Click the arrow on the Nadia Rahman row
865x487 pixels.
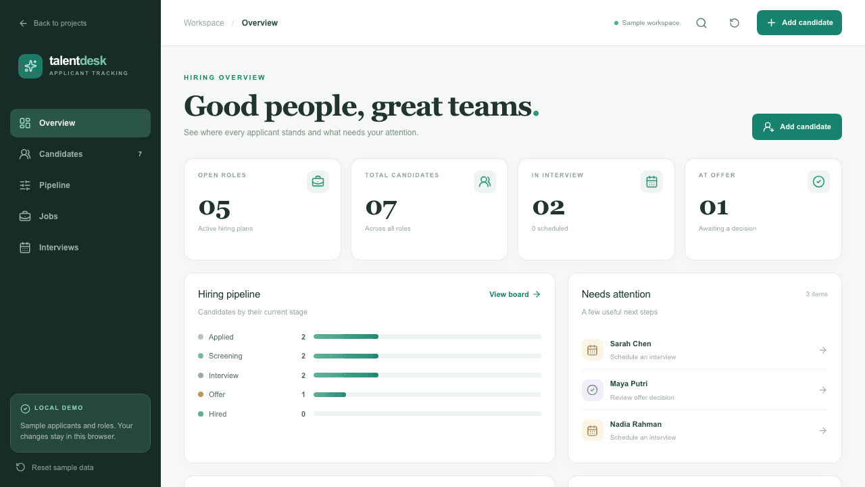pos(822,430)
